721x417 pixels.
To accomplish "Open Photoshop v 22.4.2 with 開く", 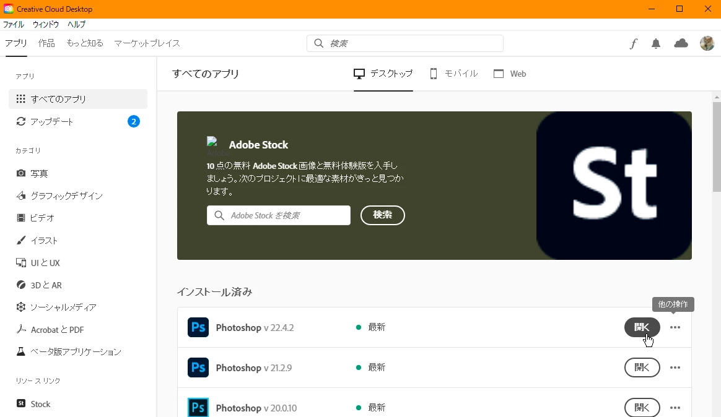I will (x=642, y=327).
